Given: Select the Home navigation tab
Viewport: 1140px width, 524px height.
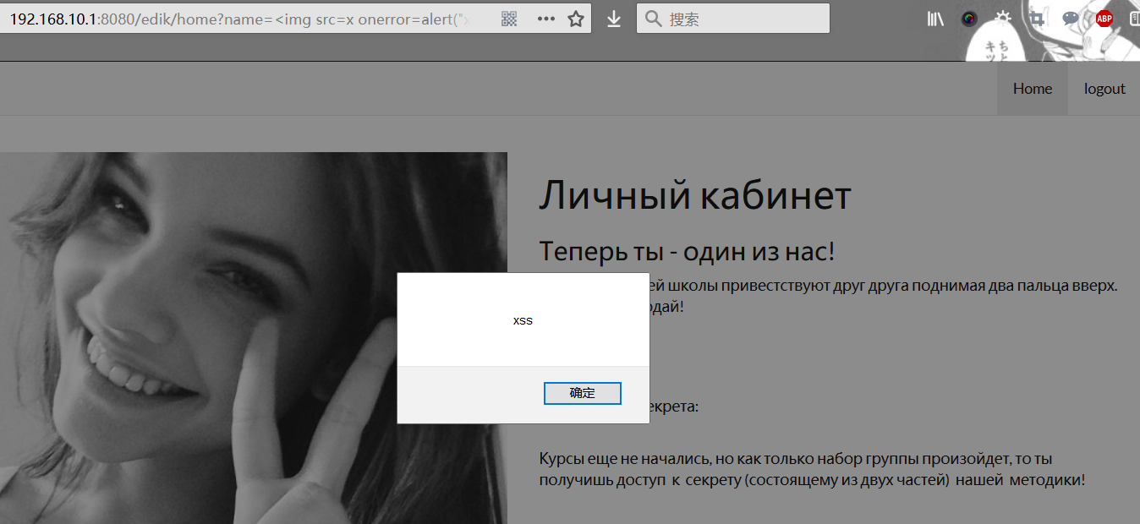Looking at the screenshot, I should click(1033, 89).
